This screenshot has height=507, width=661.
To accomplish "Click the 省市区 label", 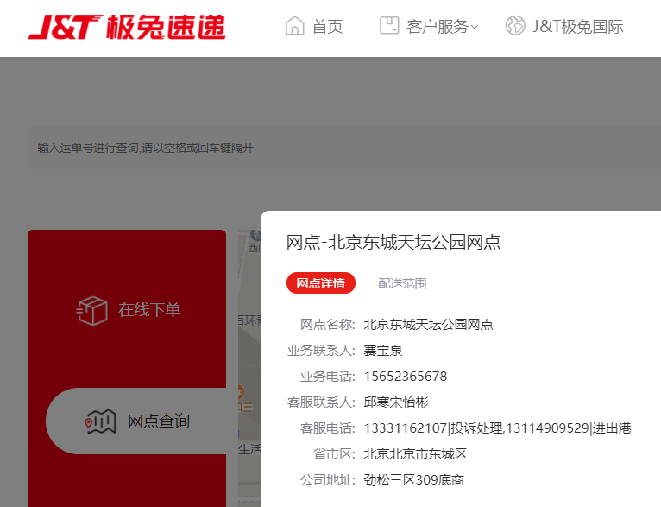I will point(334,454).
